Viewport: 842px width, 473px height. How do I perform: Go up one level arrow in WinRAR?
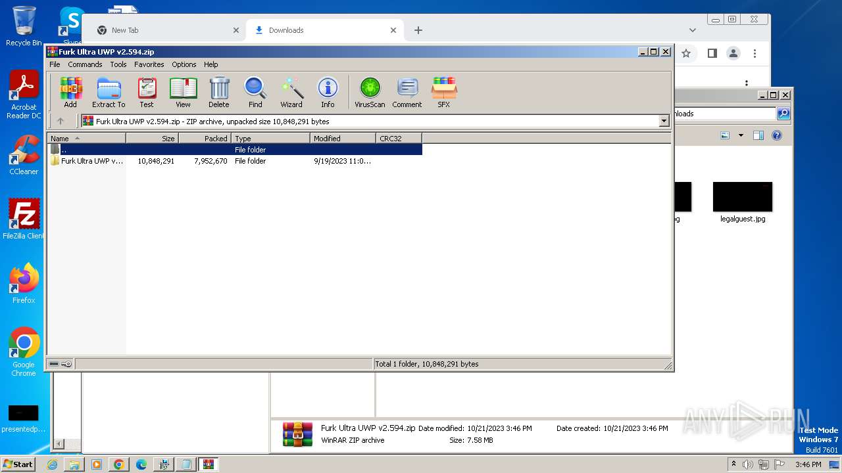click(x=61, y=121)
